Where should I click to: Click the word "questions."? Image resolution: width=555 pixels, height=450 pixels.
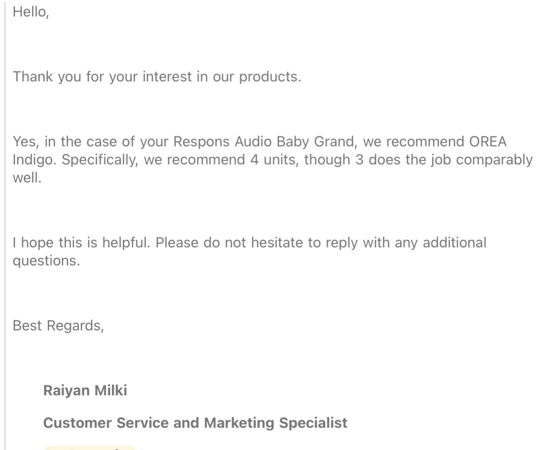[x=46, y=261]
